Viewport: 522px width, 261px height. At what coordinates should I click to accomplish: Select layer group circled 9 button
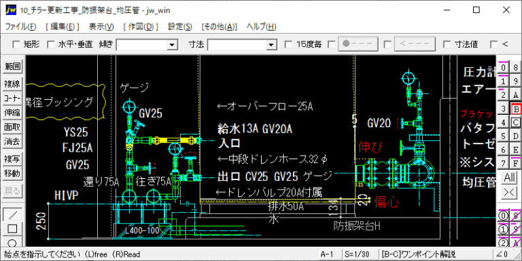[x=515, y=229]
